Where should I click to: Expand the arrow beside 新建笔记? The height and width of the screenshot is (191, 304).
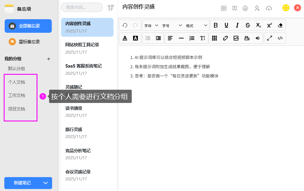pos(46,183)
